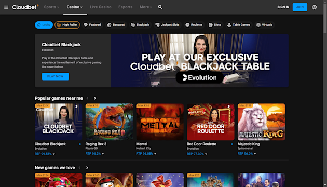The width and height of the screenshot is (327, 187).
Task: Go to Live Casino section
Action: coord(101,7)
